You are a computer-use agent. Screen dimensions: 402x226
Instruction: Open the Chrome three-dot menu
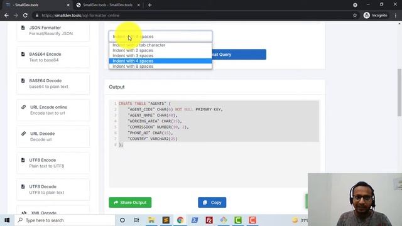[396, 15]
